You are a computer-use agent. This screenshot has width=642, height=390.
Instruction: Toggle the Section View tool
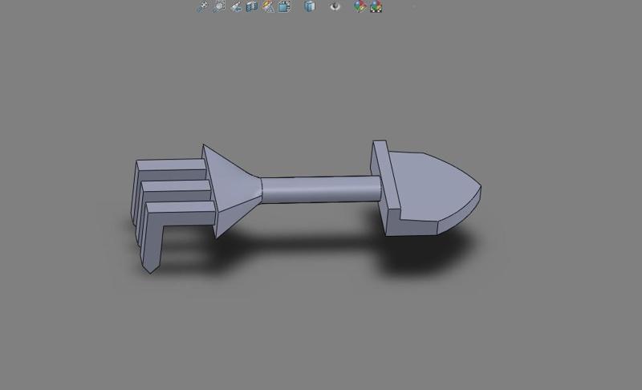click(x=252, y=6)
